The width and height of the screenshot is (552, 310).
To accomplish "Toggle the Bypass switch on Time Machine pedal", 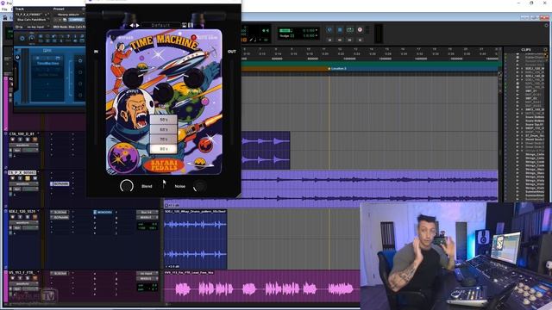I will point(114,37).
